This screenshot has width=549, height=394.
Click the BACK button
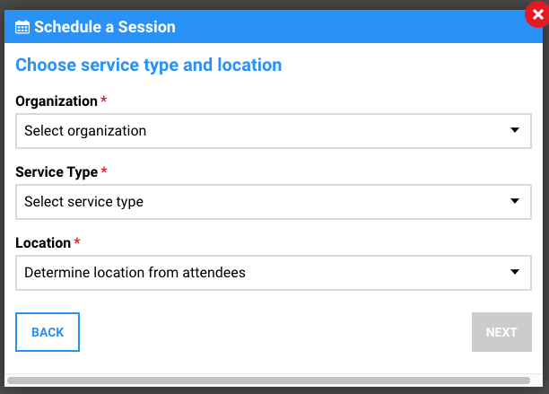tap(48, 332)
